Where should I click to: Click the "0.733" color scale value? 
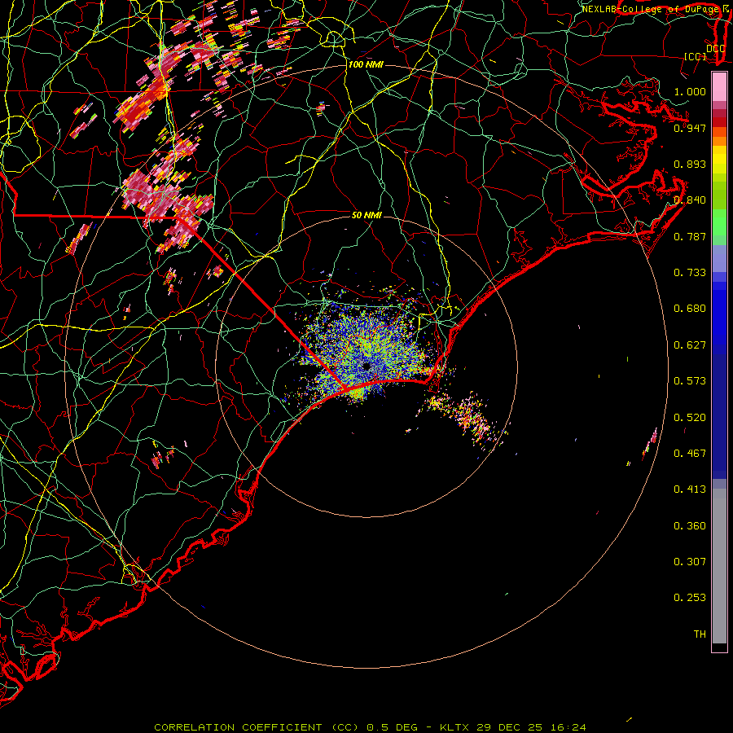click(690, 273)
